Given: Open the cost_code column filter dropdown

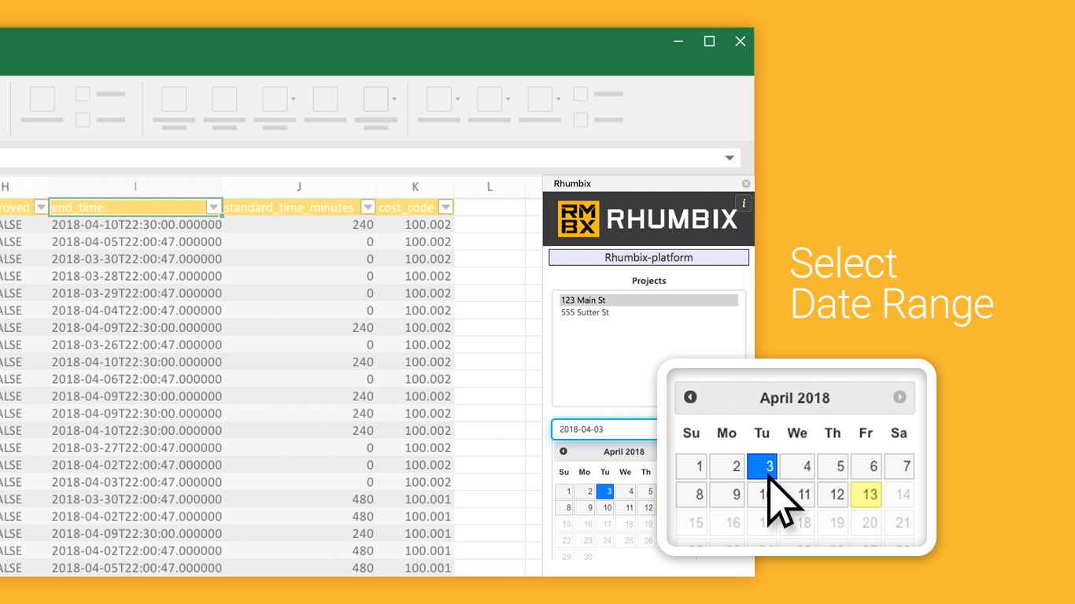Looking at the screenshot, I should (445, 208).
